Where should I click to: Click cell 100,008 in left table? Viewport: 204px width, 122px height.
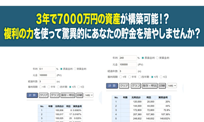click(59, 110)
